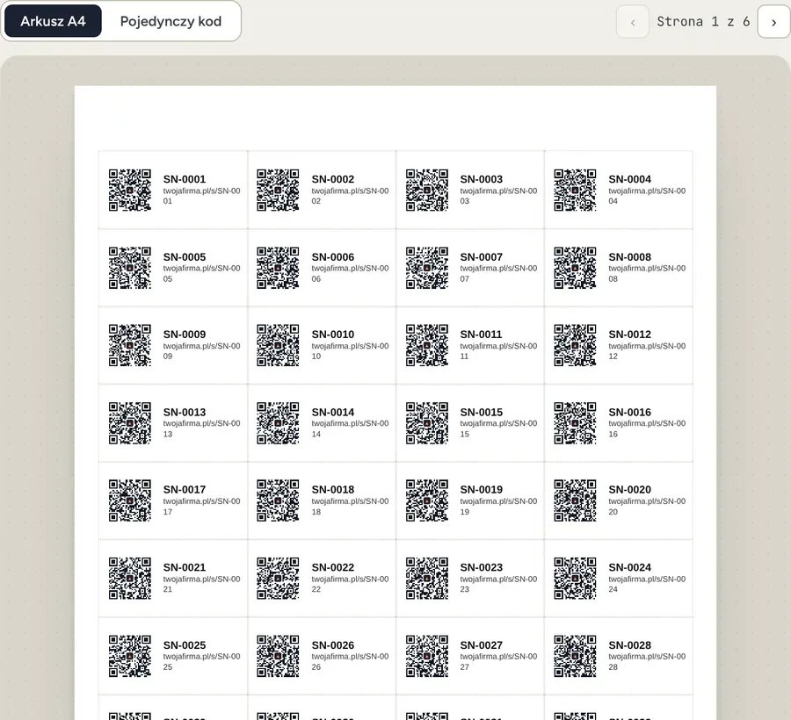The height and width of the screenshot is (720, 791).
Task: Select the QR code for SN-0028
Action: tap(575, 656)
